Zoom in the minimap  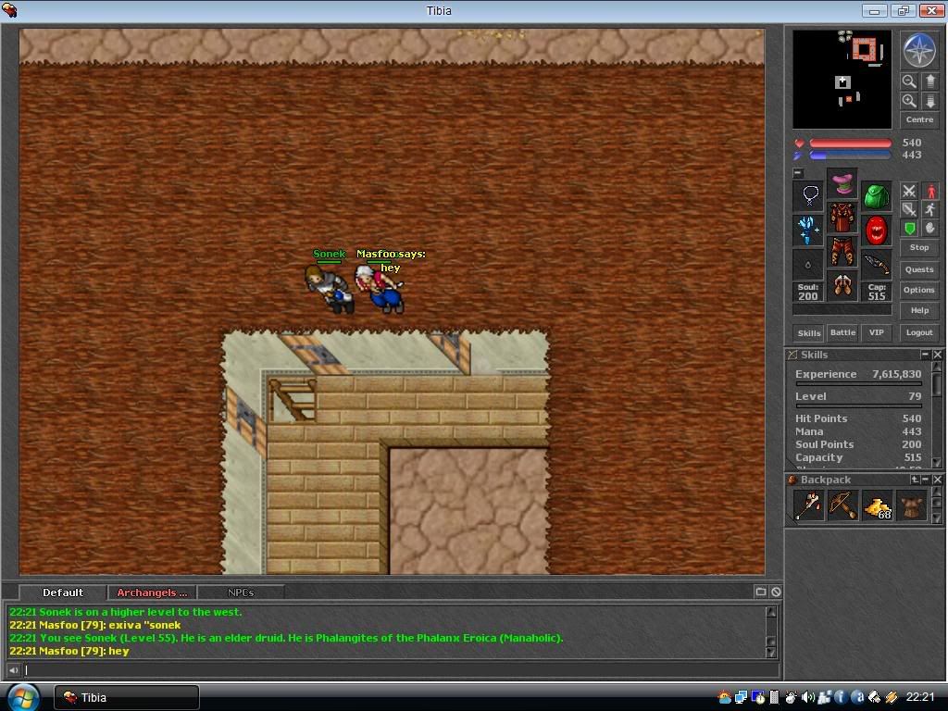(909, 100)
